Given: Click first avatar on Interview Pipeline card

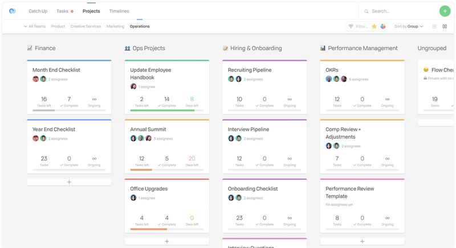Looking at the screenshot, I should tap(231, 138).
